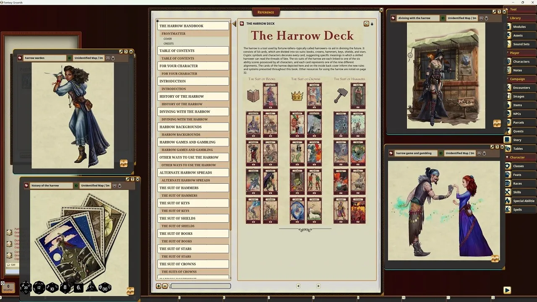Toggle ID status of divining with the harrow
The height and width of the screenshot is (302, 537).
point(443,18)
